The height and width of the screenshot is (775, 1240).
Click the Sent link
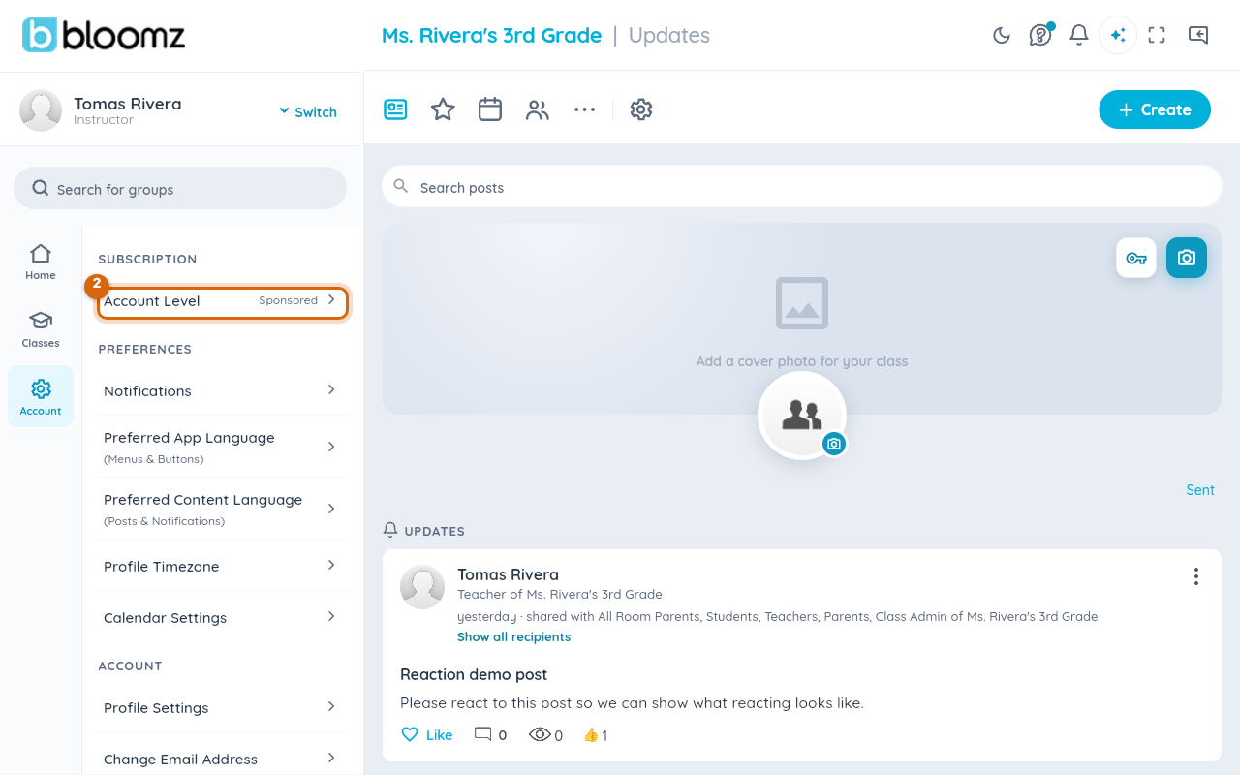1200,490
